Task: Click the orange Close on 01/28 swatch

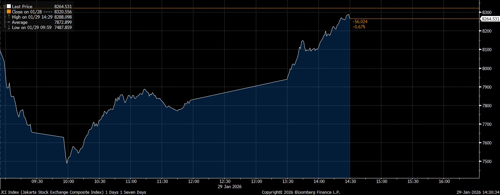Action: click(9, 11)
